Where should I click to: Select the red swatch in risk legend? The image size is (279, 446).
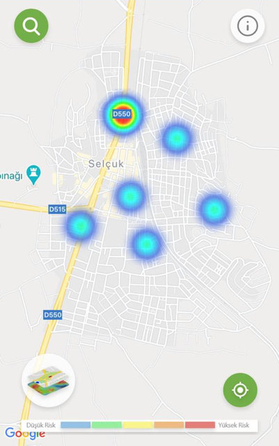(200, 425)
